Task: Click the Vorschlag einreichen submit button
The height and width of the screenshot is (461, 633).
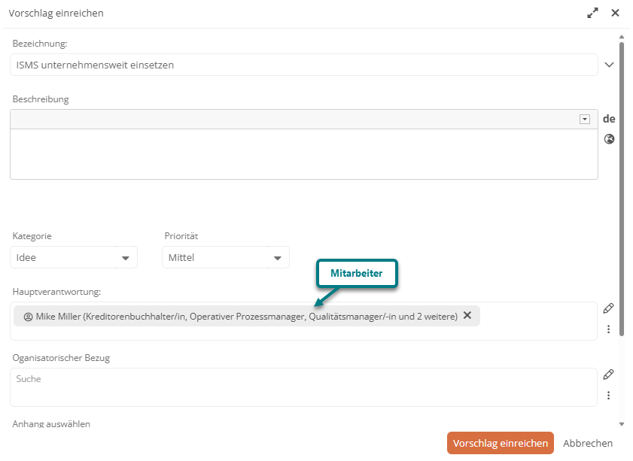Action: click(x=500, y=443)
